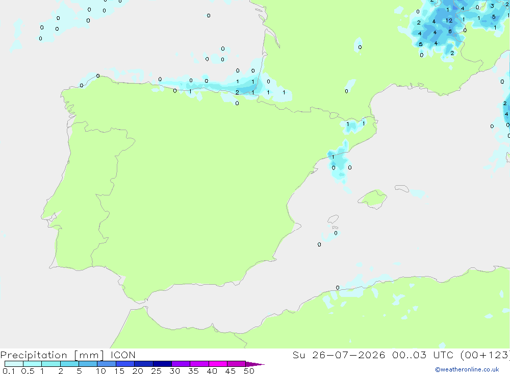Open the weatheronline.co.uk copyright link
The height and width of the screenshot is (374, 510).
click(x=467, y=369)
